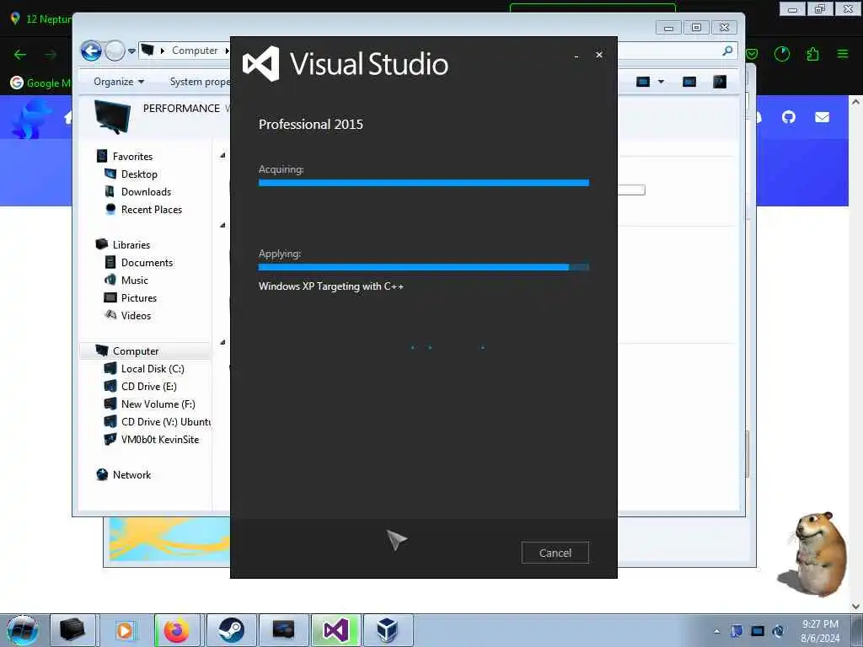Viewport: 863px width, 647px height.
Task: Open the Music library
Action: (x=134, y=280)
